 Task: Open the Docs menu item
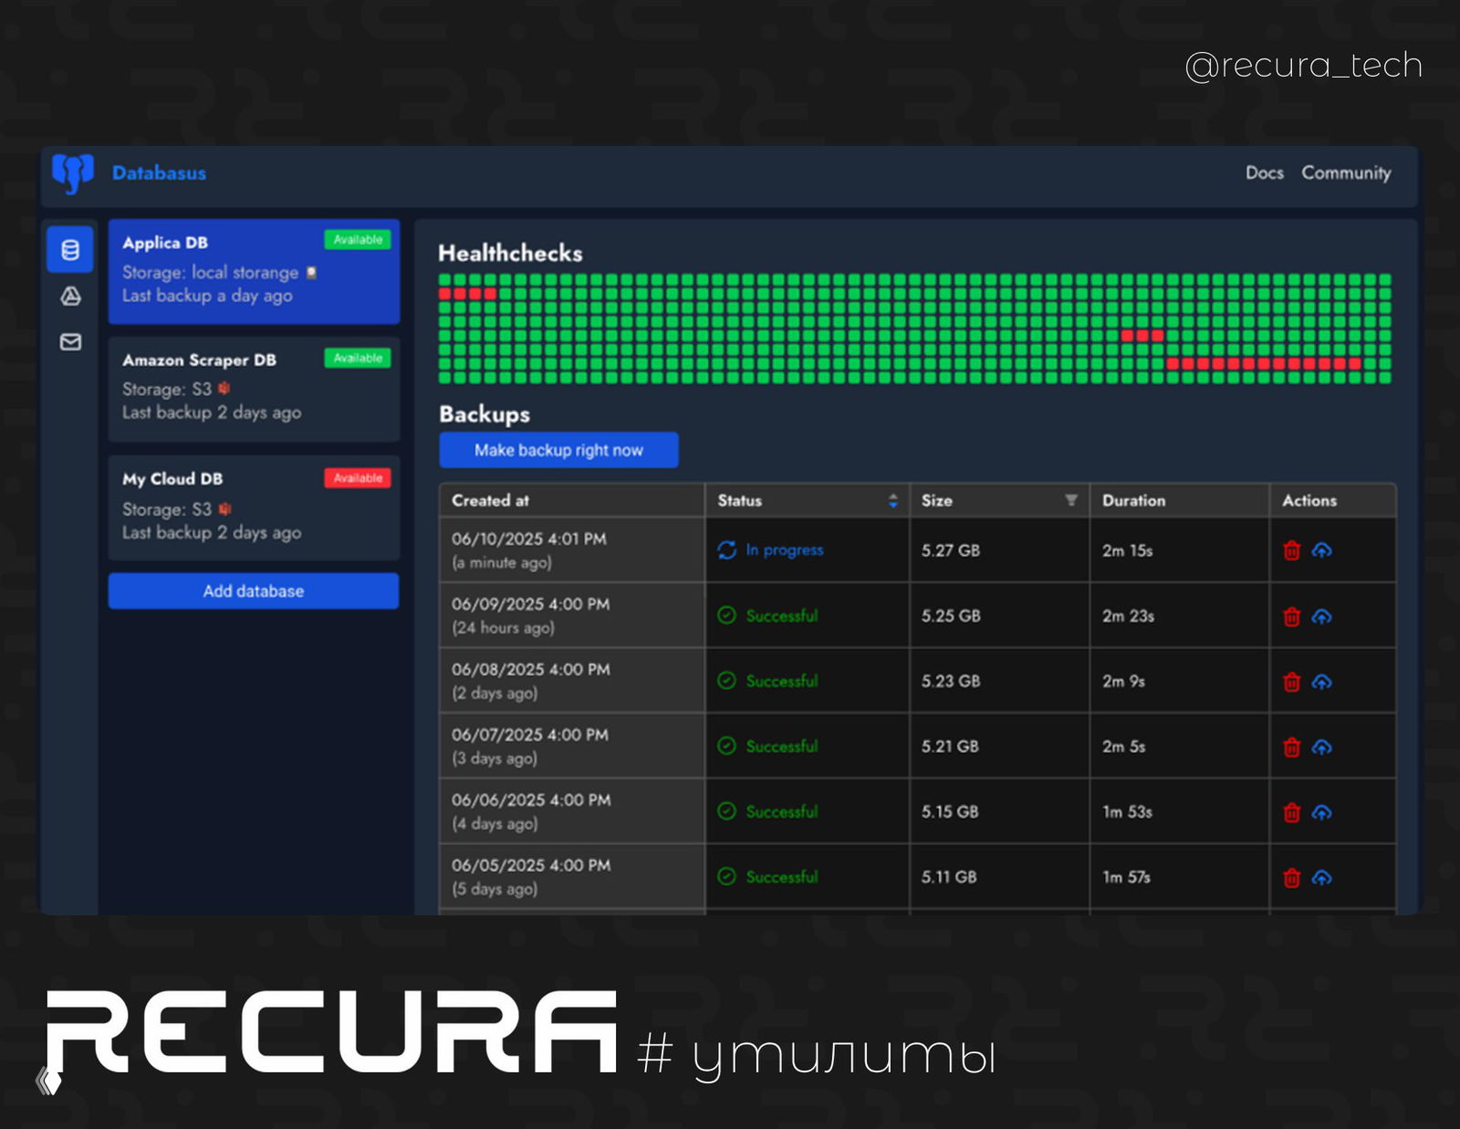point(1265,172)
